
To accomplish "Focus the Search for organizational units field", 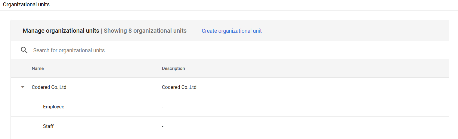I will click(x=69, y=50).
